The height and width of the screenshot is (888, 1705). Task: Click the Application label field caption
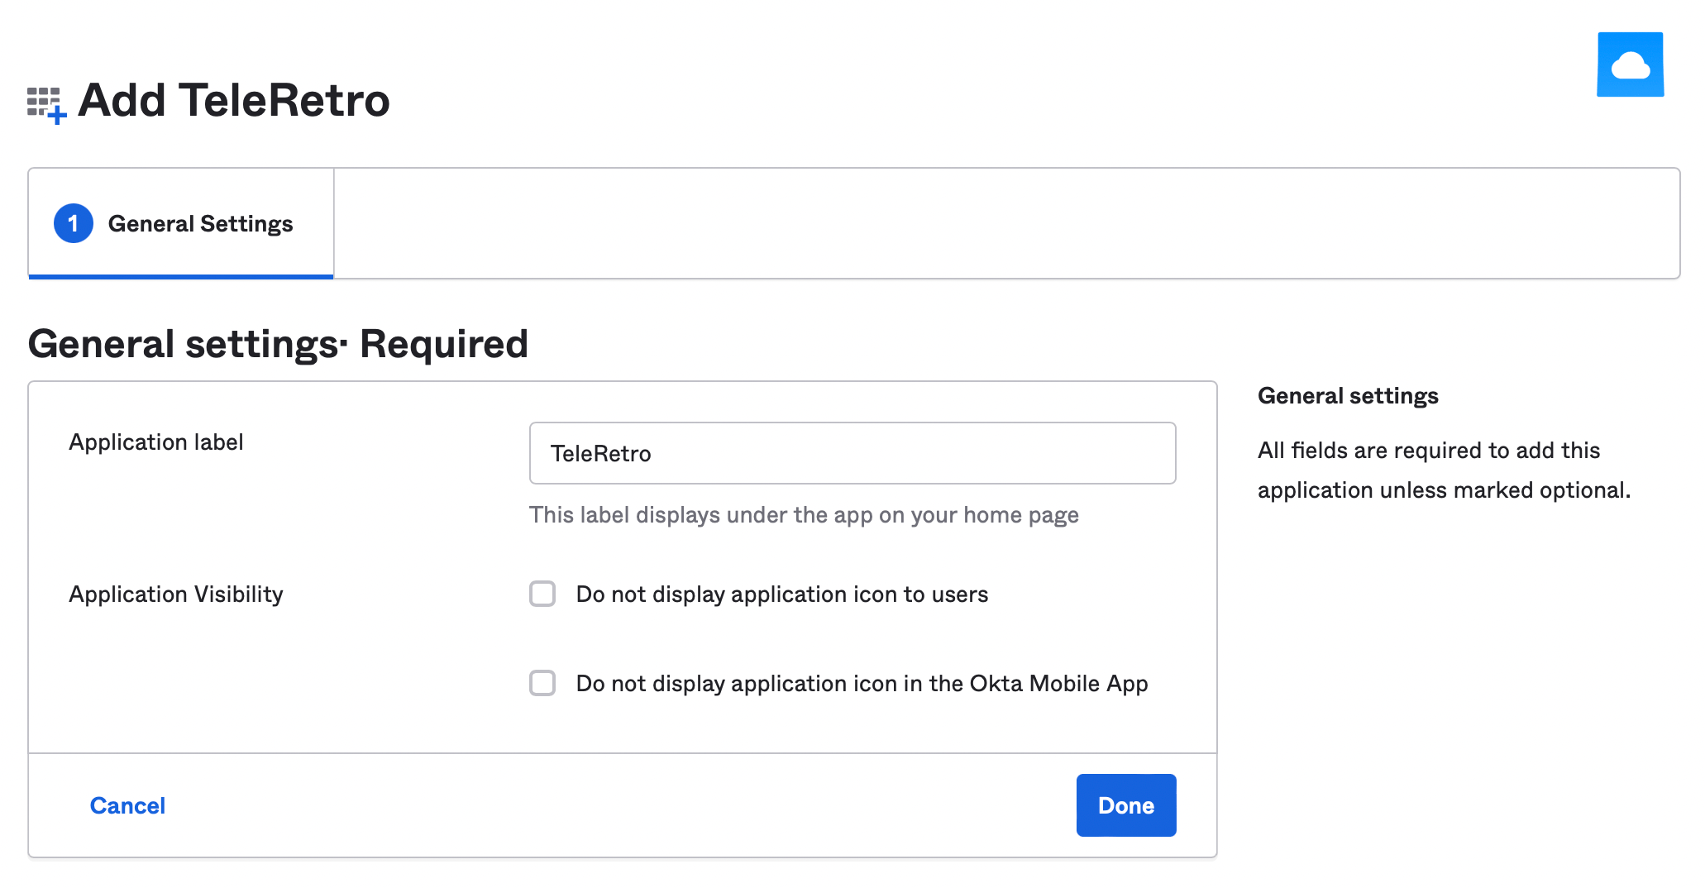click(x=156, y=442)
